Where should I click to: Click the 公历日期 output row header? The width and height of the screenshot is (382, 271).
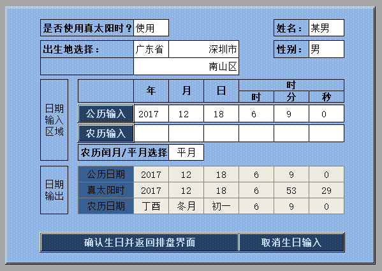tap(106, 174)
